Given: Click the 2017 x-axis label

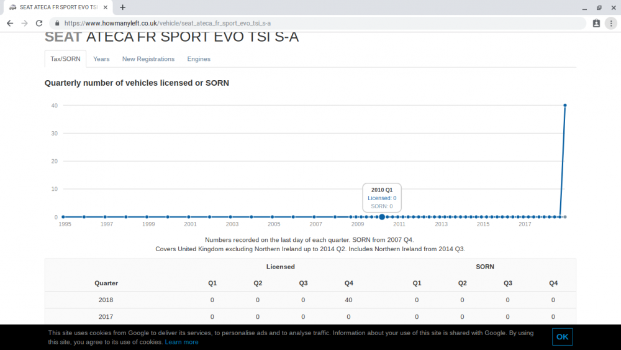Looking at the screenshot, I should click(x=525, y=224).
